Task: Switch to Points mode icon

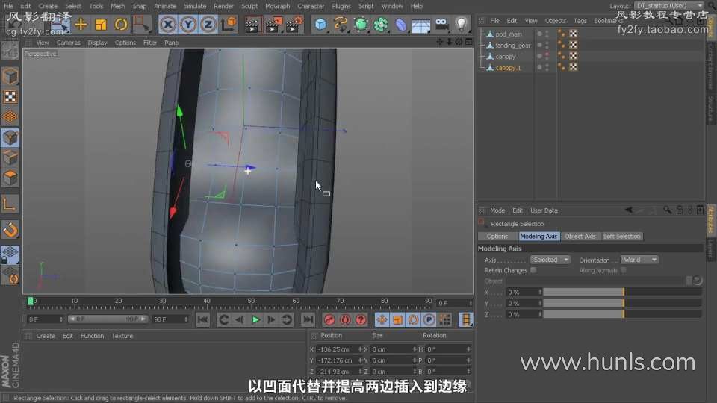Action: (x=10, y=137)
